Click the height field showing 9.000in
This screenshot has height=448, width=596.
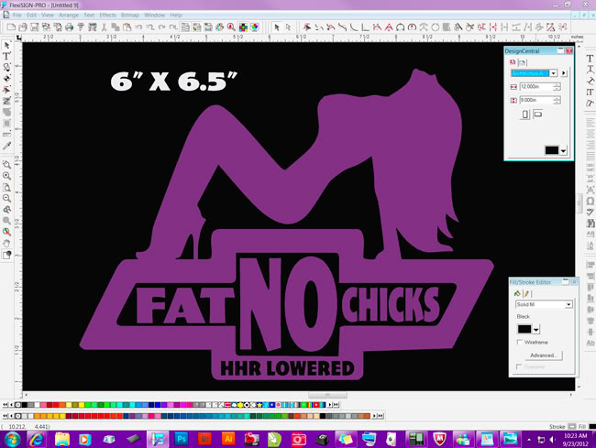(536, 100)
